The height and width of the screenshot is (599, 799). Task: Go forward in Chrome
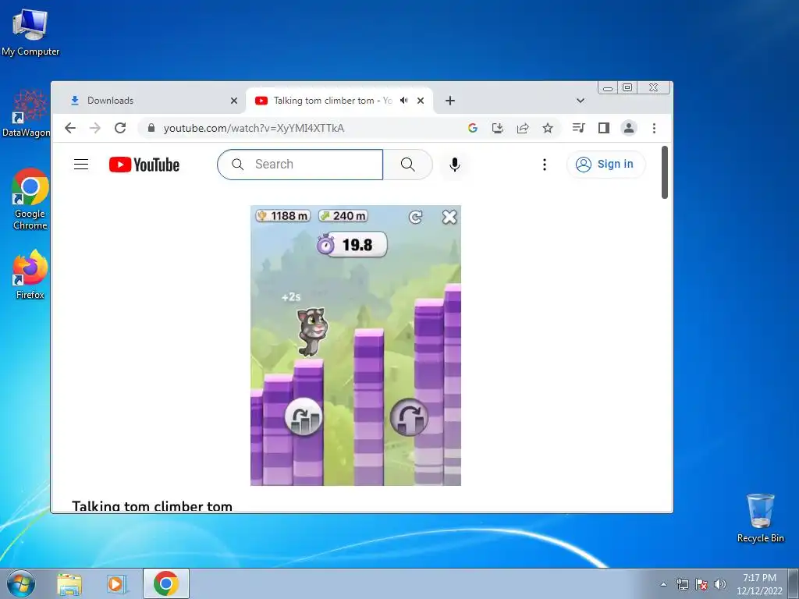[x=94, y=128]
